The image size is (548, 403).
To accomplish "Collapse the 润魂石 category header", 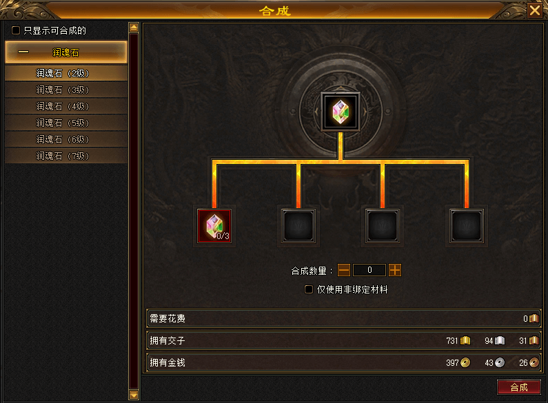I will click(x=66, y=52).
